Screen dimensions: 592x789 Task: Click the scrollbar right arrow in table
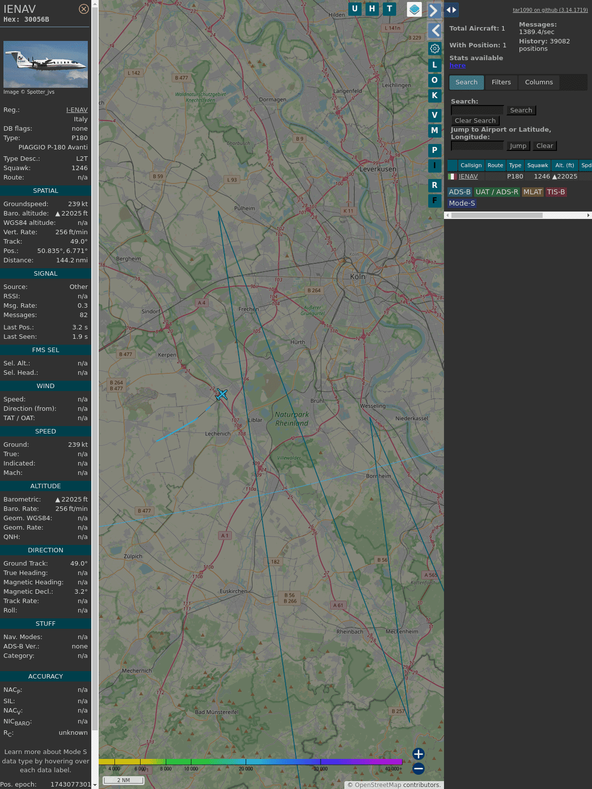[589, 215]
